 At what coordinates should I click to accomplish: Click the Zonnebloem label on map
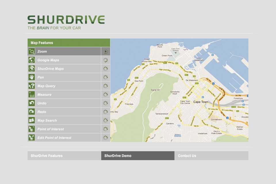click(216, 119)
